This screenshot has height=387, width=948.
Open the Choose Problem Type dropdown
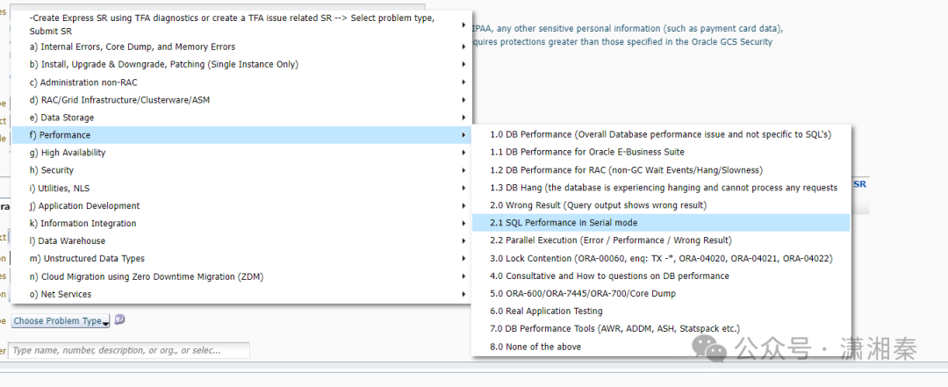pyautogui.click(x=61, y=321)
